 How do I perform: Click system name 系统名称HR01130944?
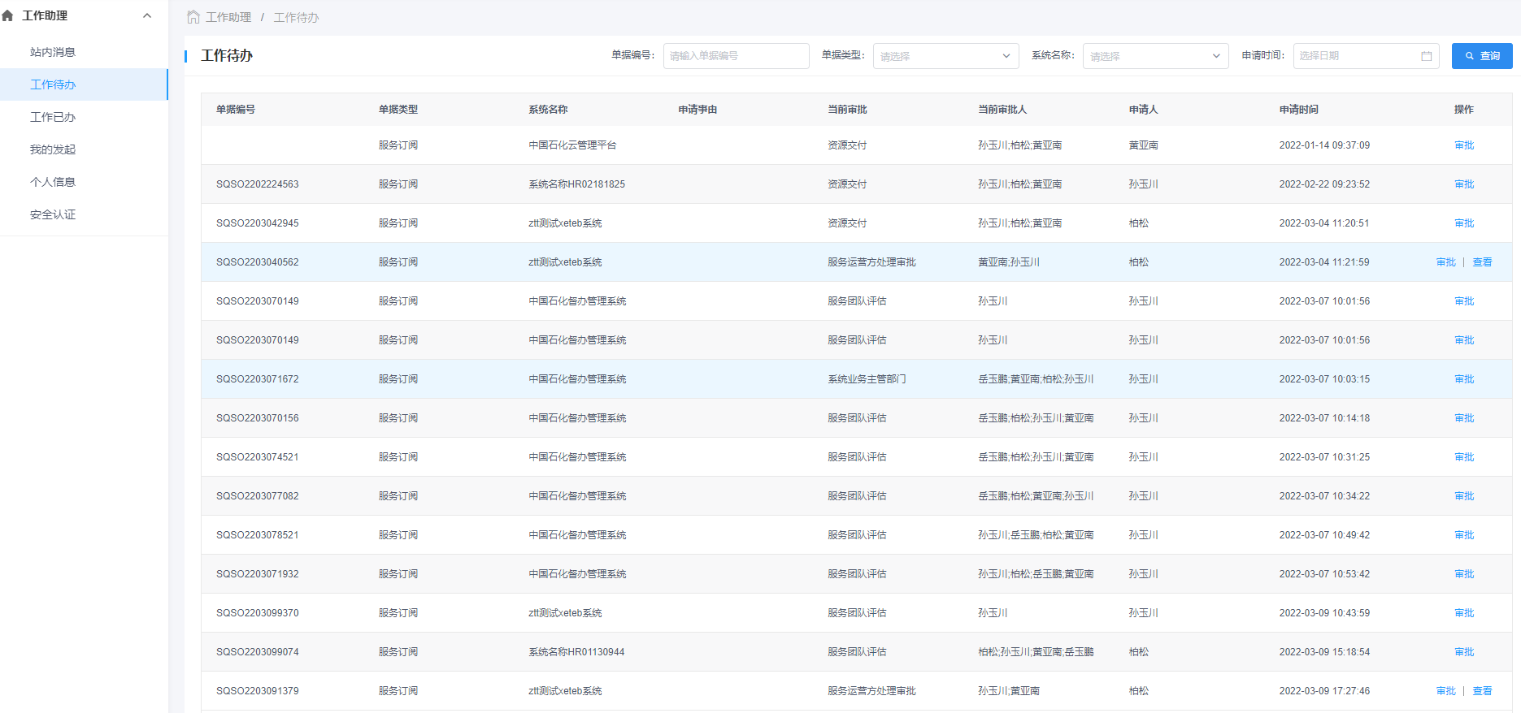577,652
